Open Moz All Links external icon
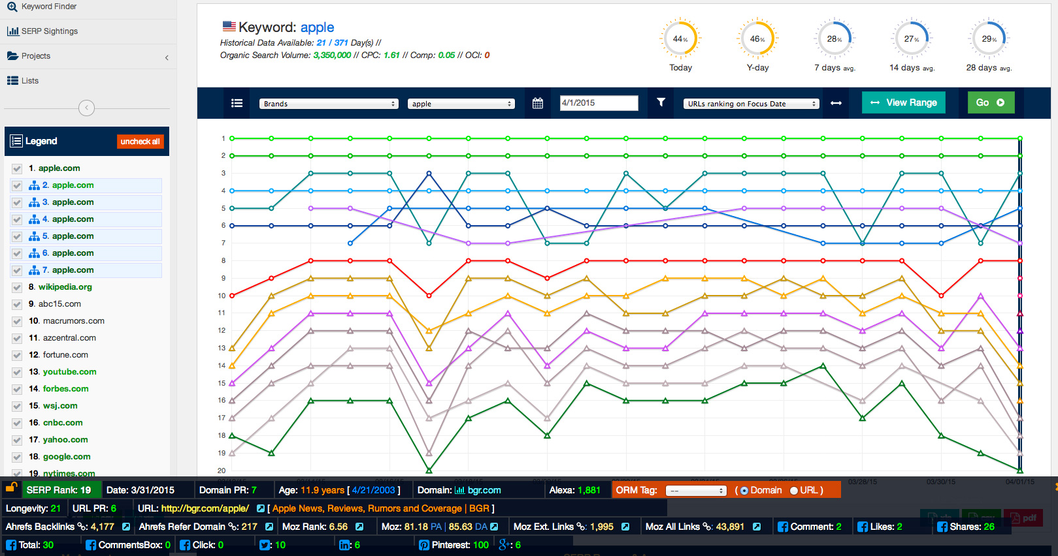The width and height of the screenshot is (1058, 556). [756, 527]
